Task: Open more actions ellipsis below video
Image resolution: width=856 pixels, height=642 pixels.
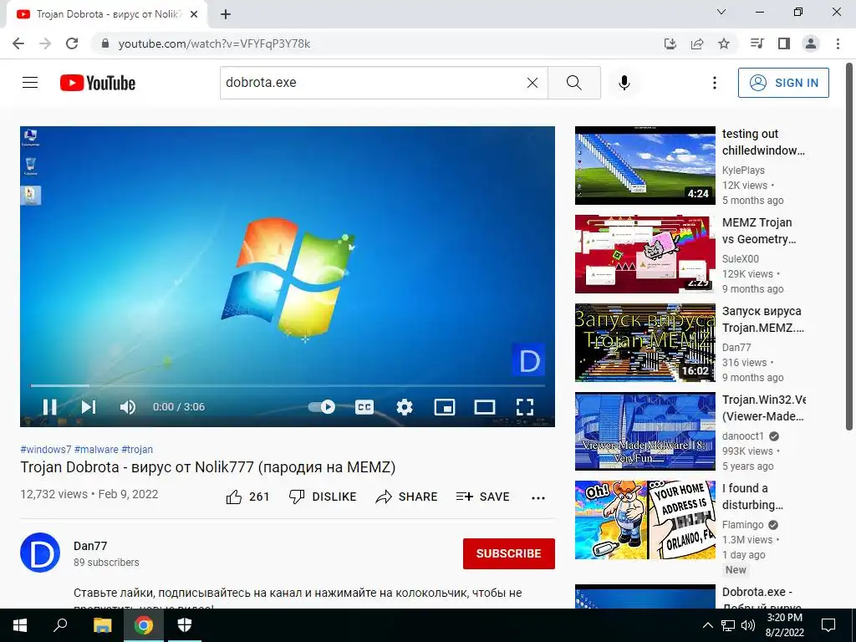Action: pos(538,497)
